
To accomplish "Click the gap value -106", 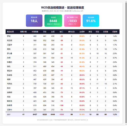I will pyautogui.click(x=61, y=105).
